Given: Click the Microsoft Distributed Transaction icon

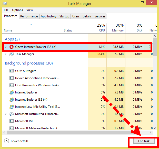Looking at the screenshot, I should (x=12, y=114).
